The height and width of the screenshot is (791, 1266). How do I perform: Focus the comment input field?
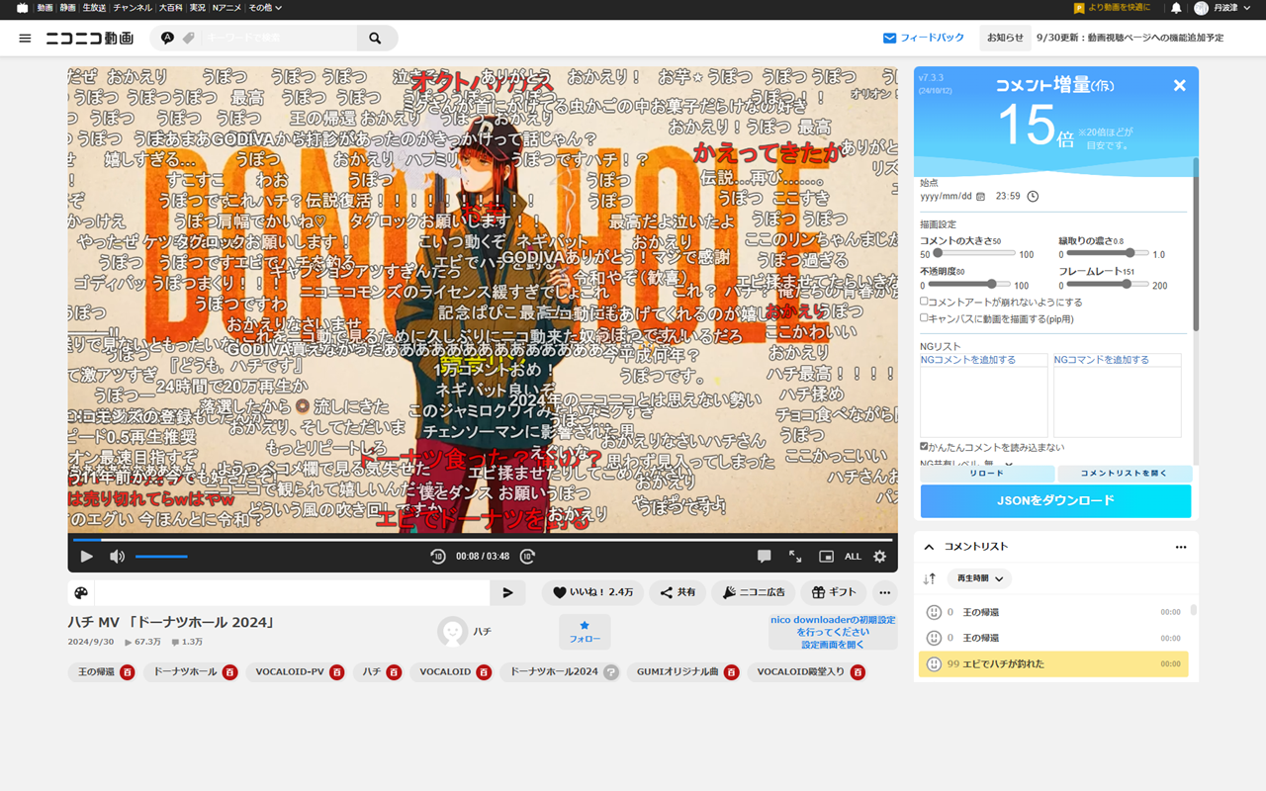pyautogui.click(x=292, y=593)
